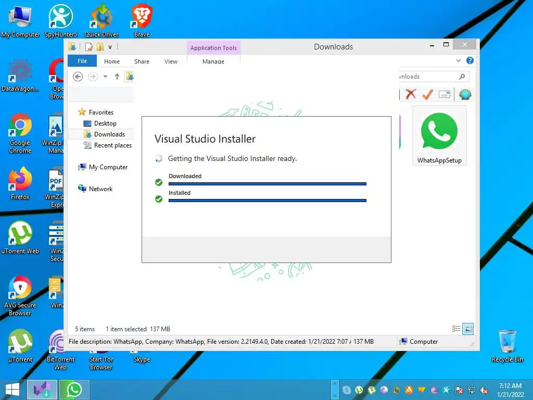
Task: Click Properties icon in quick access toolbar
Action: tap(88, 46)
